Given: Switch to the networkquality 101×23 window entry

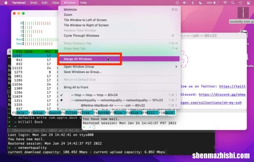Looking at the screenshot, I should pyautogui.click(x=119, y=100).
